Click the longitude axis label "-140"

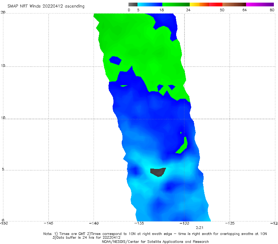coord(94,223)
